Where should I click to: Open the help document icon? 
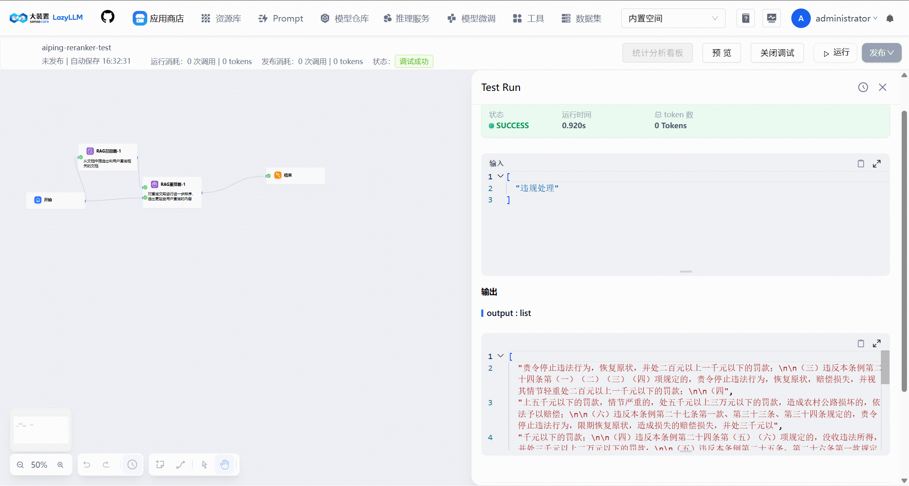coord(745,18)
